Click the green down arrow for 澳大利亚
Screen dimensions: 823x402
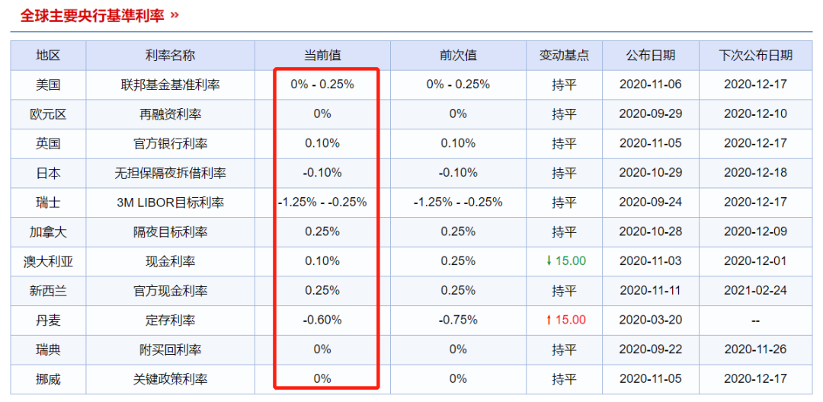[x=549, y=261]
